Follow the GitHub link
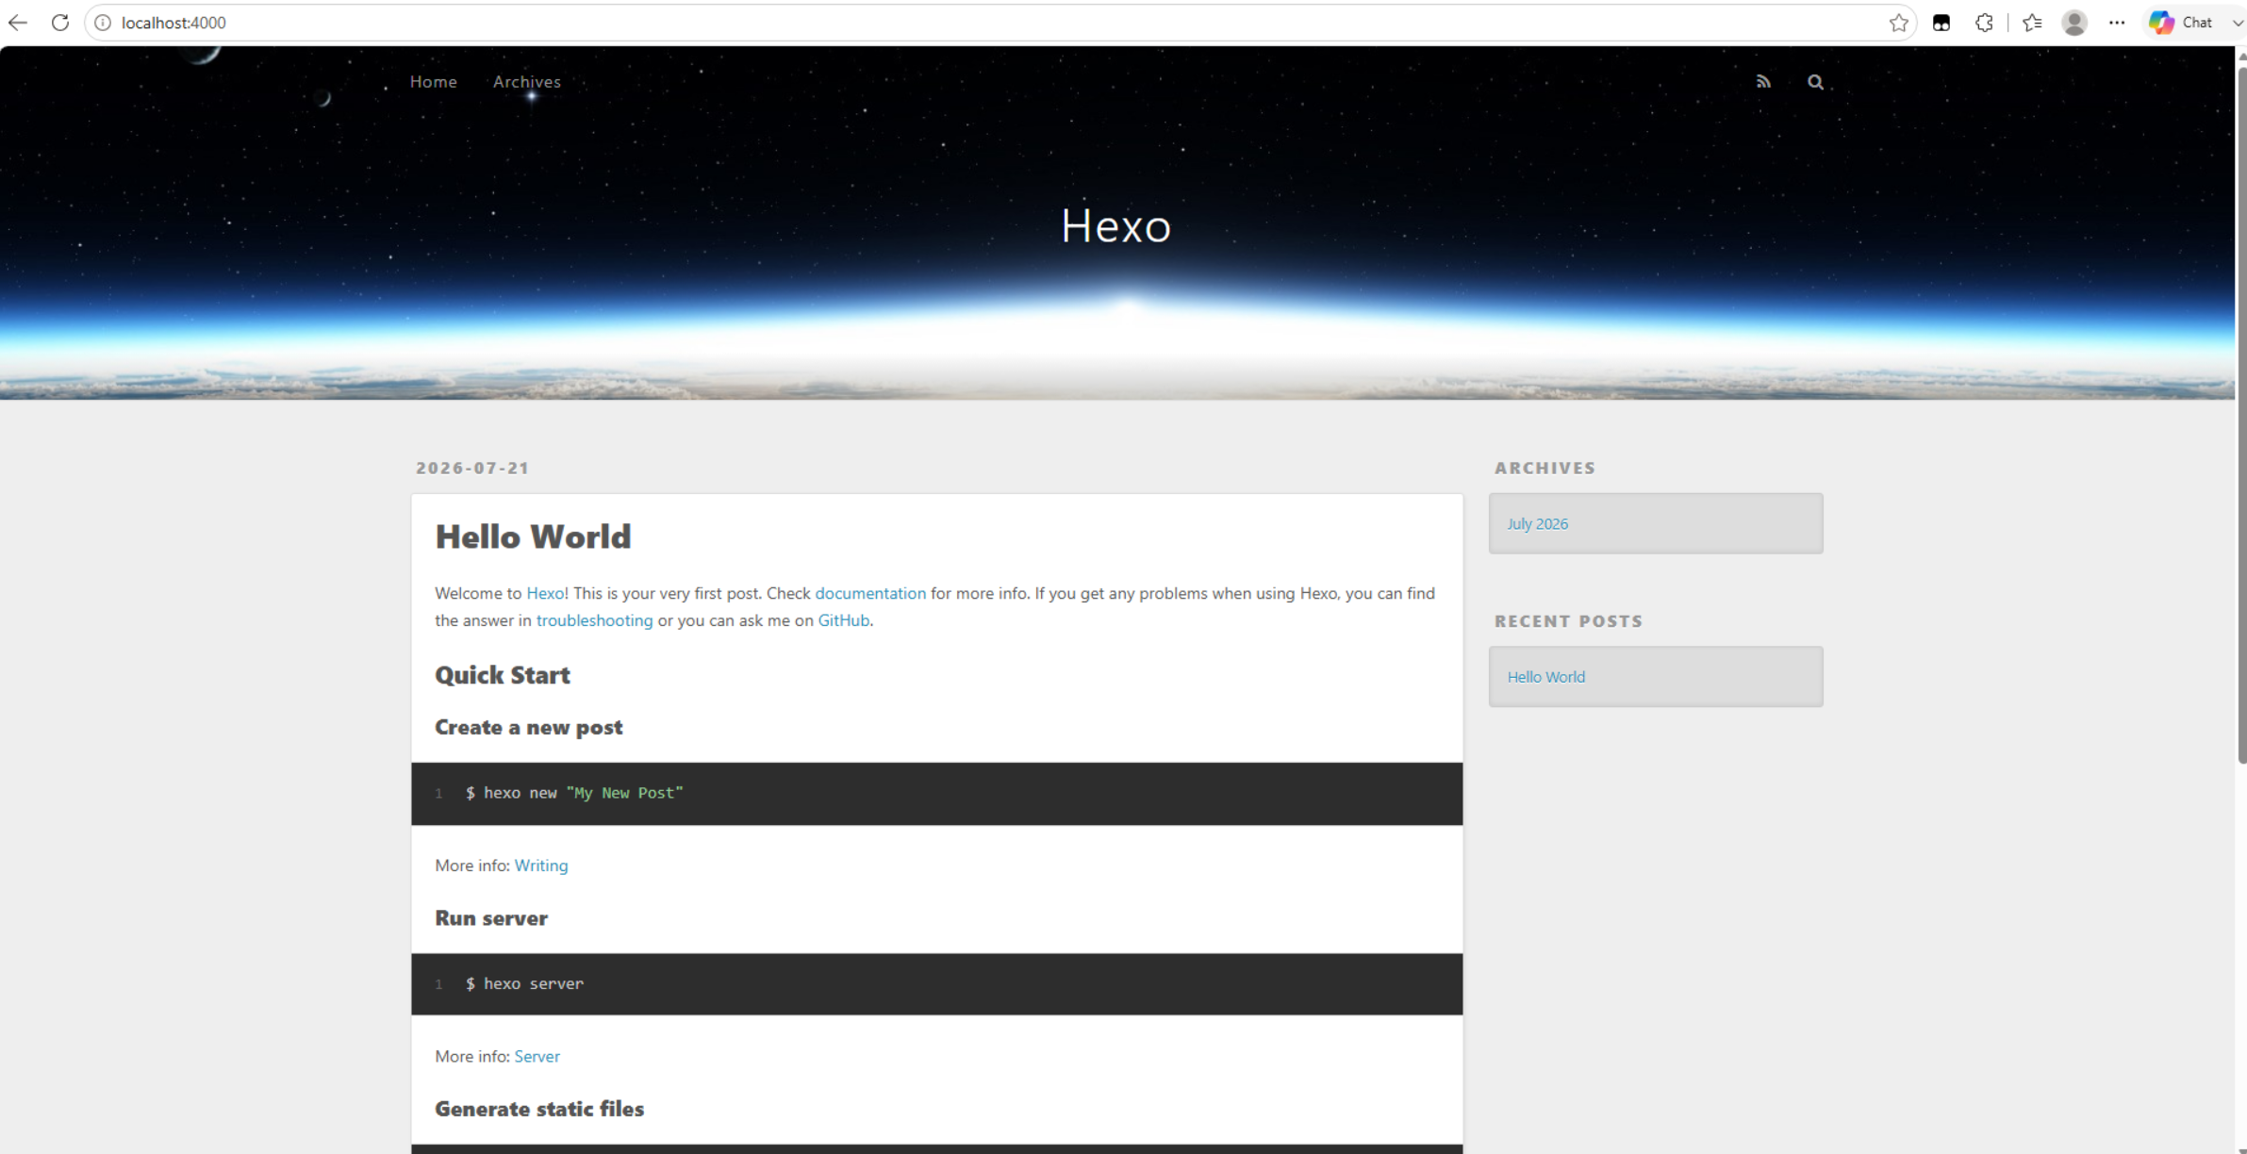The width and height of the screenshot is (2247, 1154). [844, 620]
